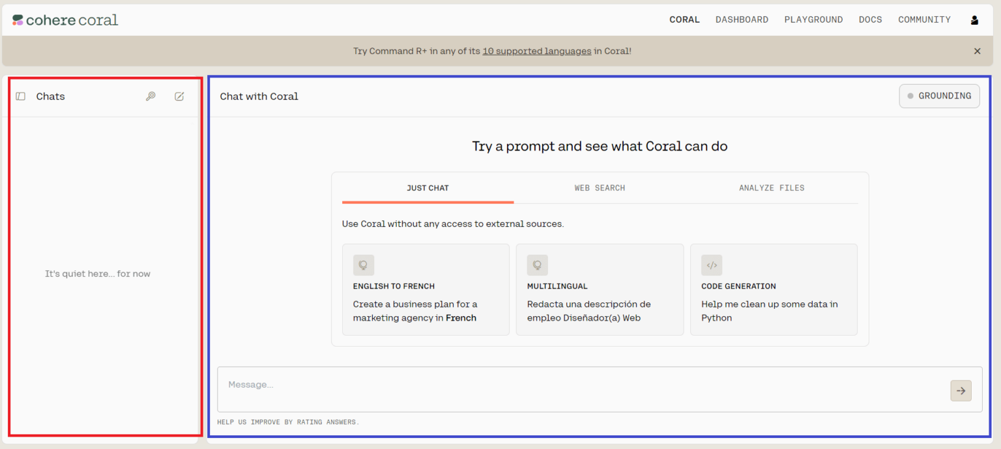Click the lightbulb icon on English to French card
The height and width of the screenshot is (449, 1001).
[x=364, y=265]
